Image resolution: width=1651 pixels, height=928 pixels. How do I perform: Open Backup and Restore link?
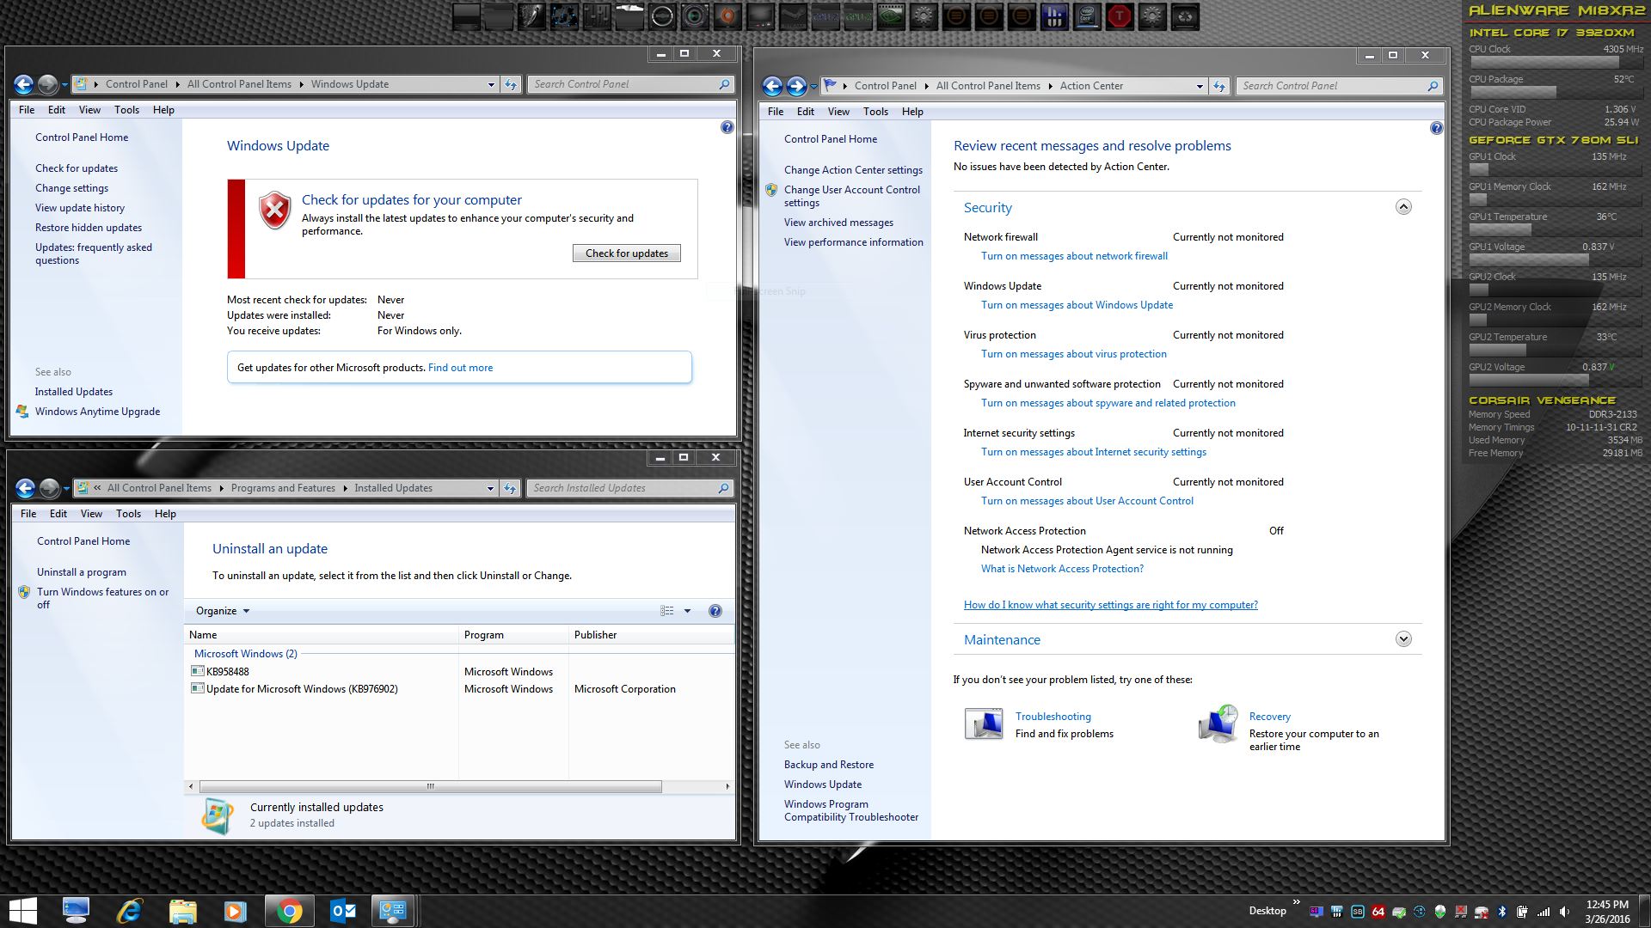[828, 765]
